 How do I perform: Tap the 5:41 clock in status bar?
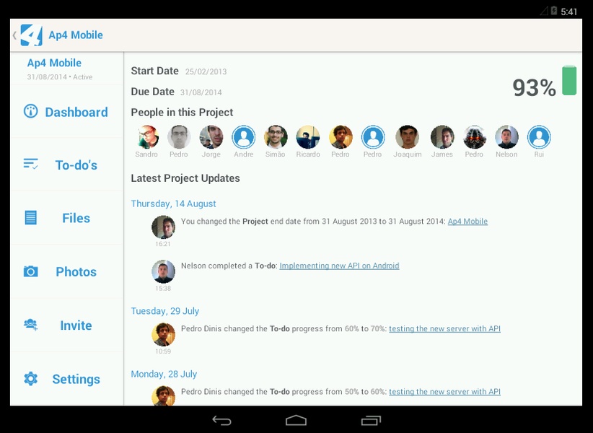pos(568,12)
